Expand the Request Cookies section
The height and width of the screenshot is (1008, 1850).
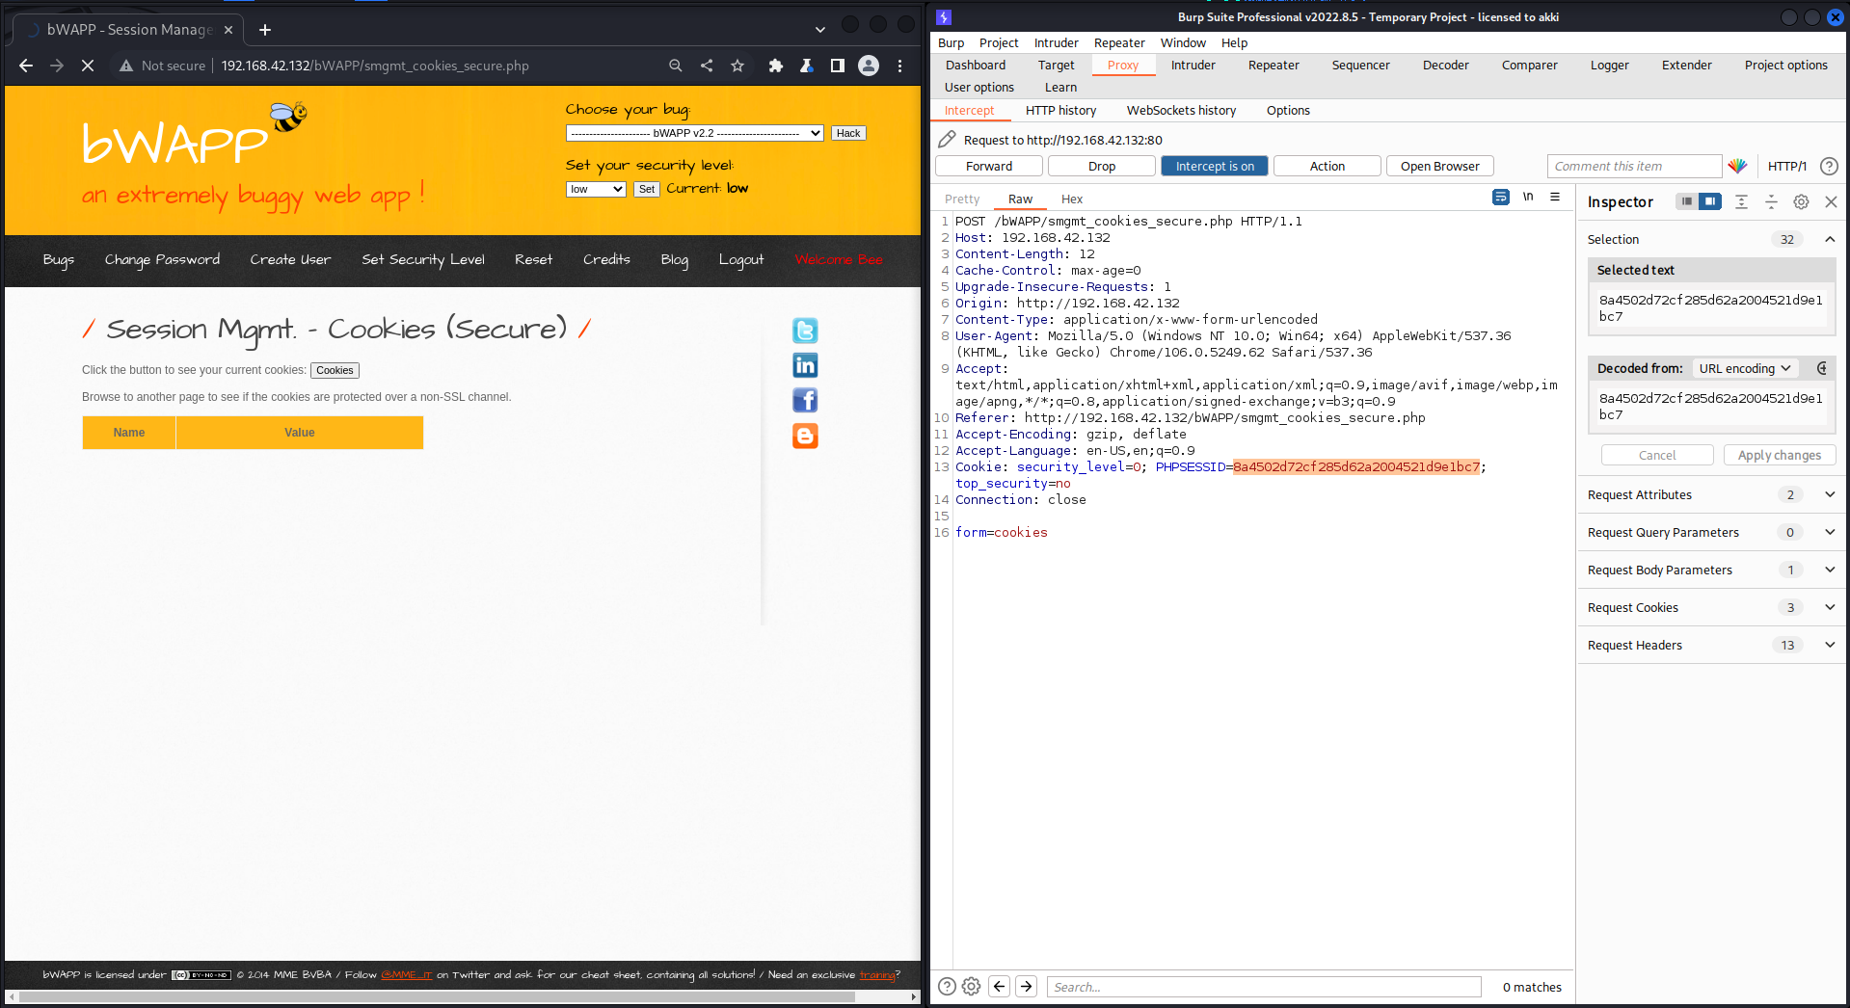(1829, 607)
